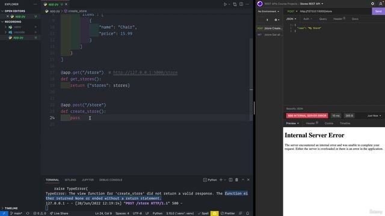Switch to the GitLens panel tab
385x216 pixels.
[x=70, y=180]
